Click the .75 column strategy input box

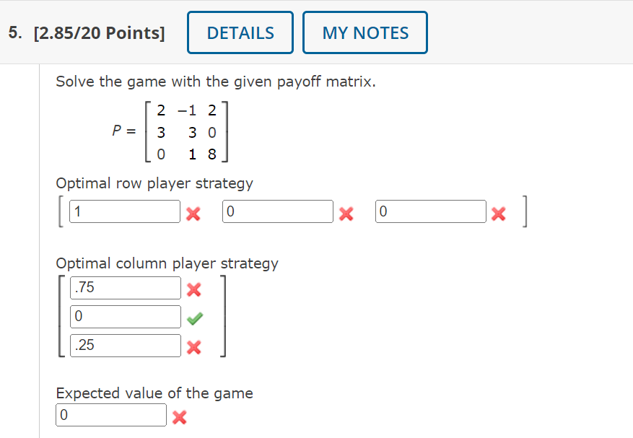point(125,287)
